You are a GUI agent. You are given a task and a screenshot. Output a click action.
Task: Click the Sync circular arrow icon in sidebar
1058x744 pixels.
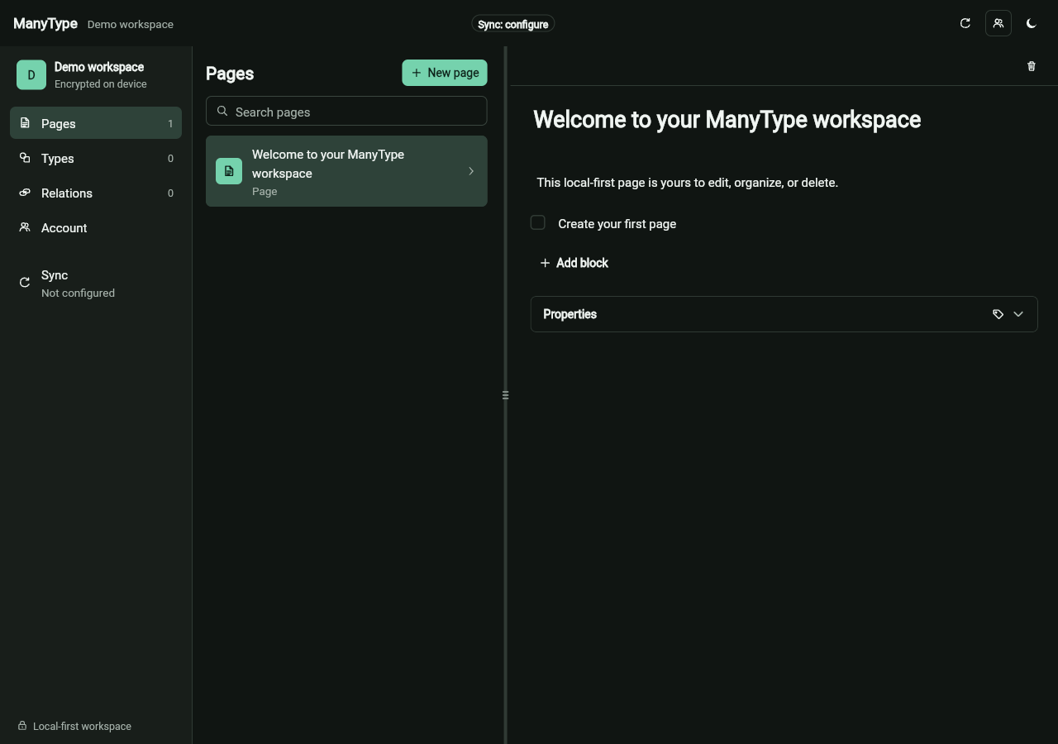coord(25,283)
